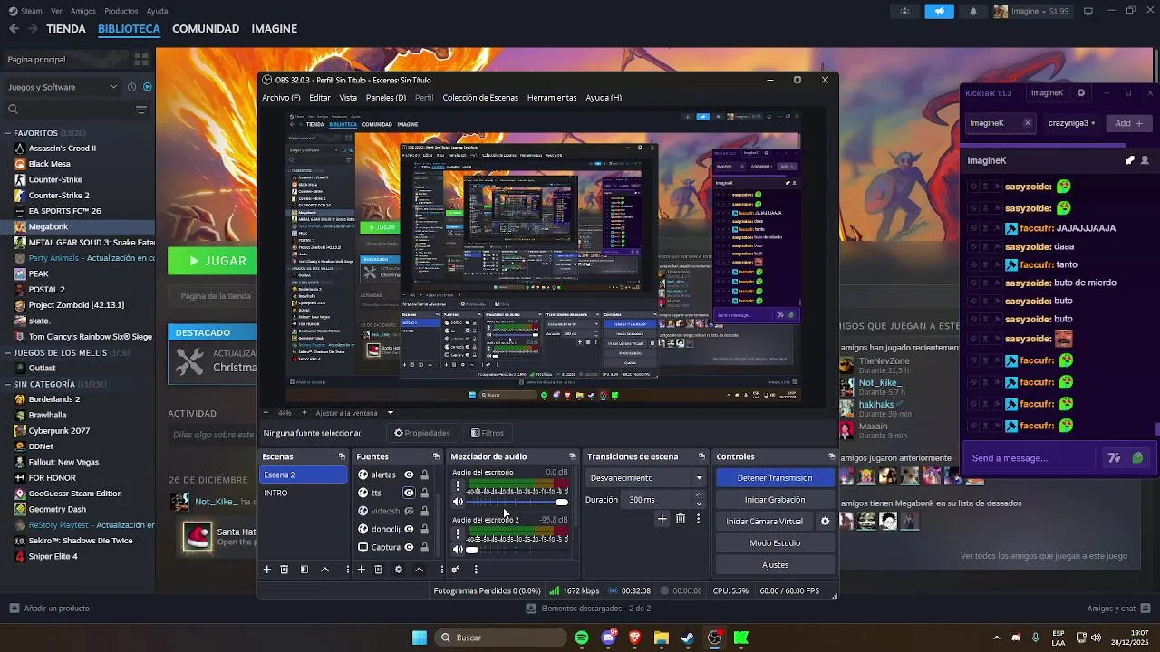Open source properties gear in Fuentes toolbar
Viewport: 1160px width, 652px height.
click(399, 570)
